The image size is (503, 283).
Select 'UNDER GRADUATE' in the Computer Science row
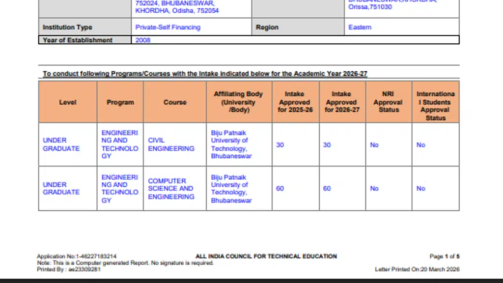[61, 188]
